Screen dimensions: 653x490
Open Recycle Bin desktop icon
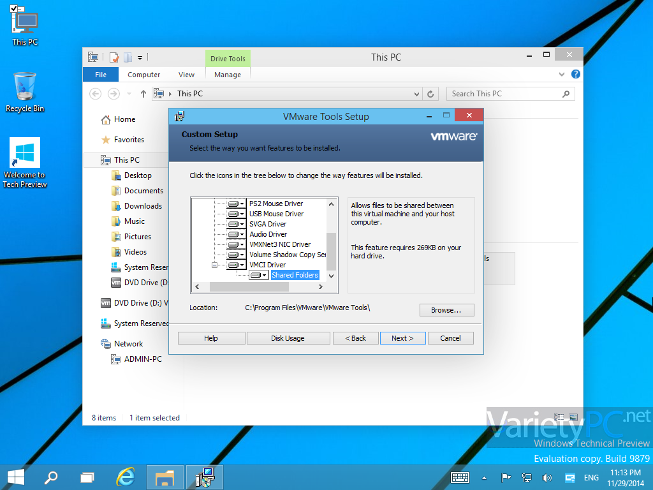click(x=25, y=93)
